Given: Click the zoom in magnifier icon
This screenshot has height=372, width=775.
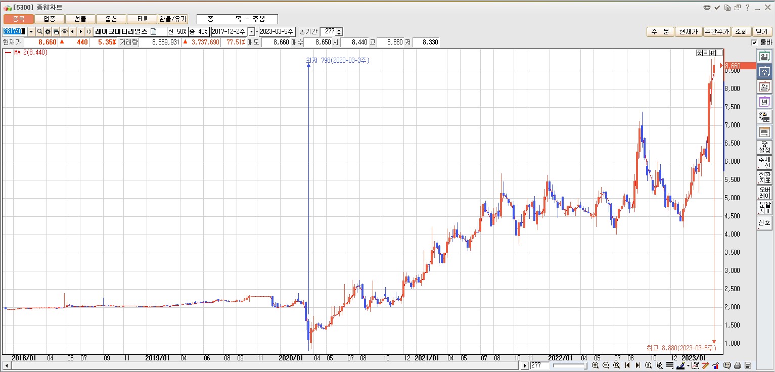Looking at the screenshot, I should coord(595,365).
